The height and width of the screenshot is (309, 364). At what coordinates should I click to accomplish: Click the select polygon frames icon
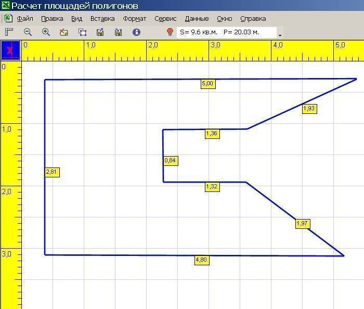pyautogui.click(x=82, y=32)
